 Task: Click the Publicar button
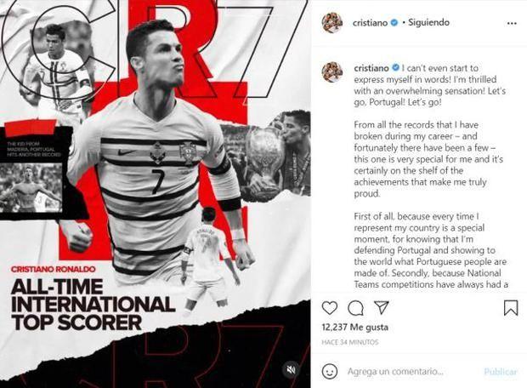click(500, 372)
